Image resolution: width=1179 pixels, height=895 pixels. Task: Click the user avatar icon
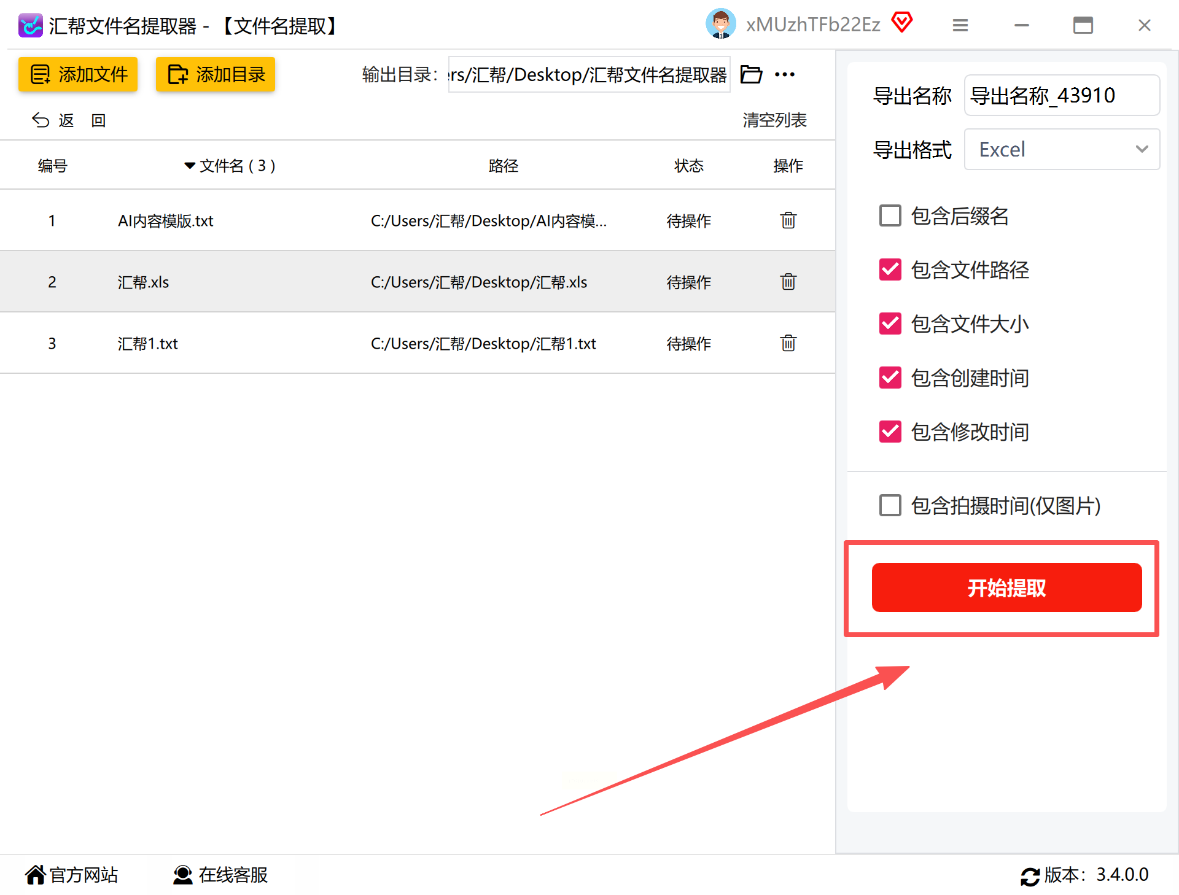tap(720, 25)
